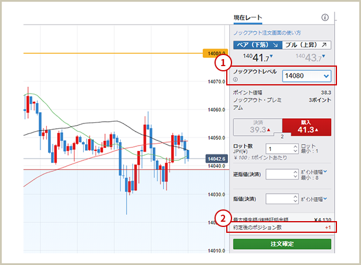Select the ブル（上昇）direction toggle
361x265 pixels.
306,45
